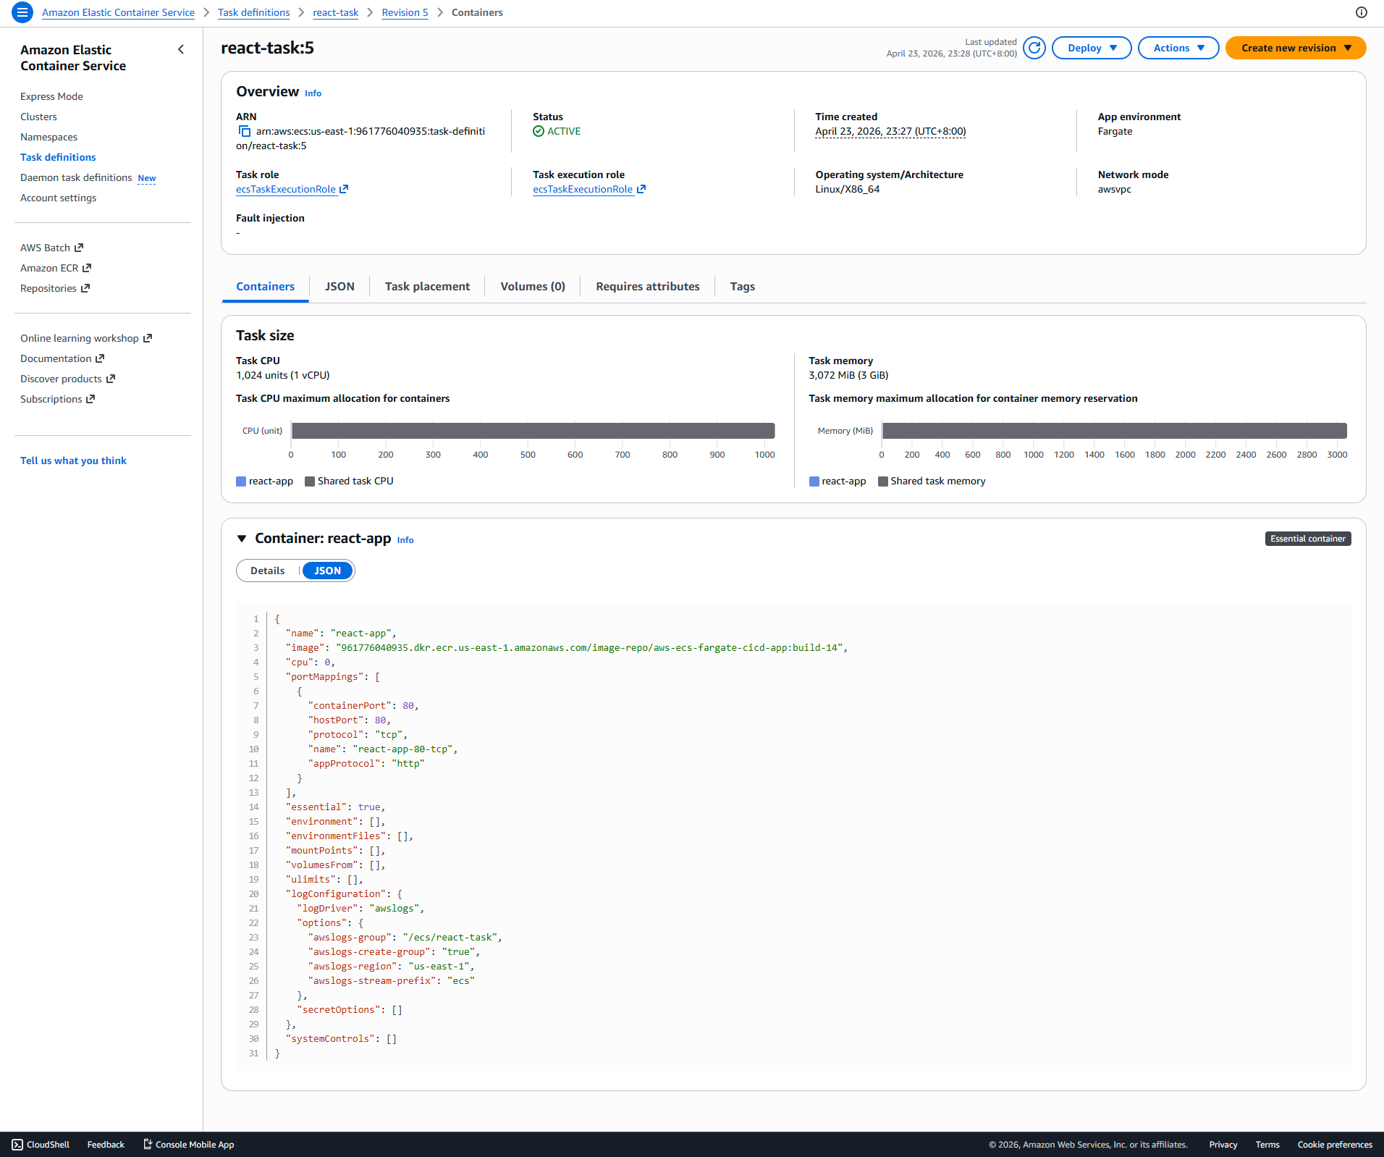Viewport: 1384px width, 1157px height.
Task: Click the CPU allocation bar chart
Action: pos(533,431)
